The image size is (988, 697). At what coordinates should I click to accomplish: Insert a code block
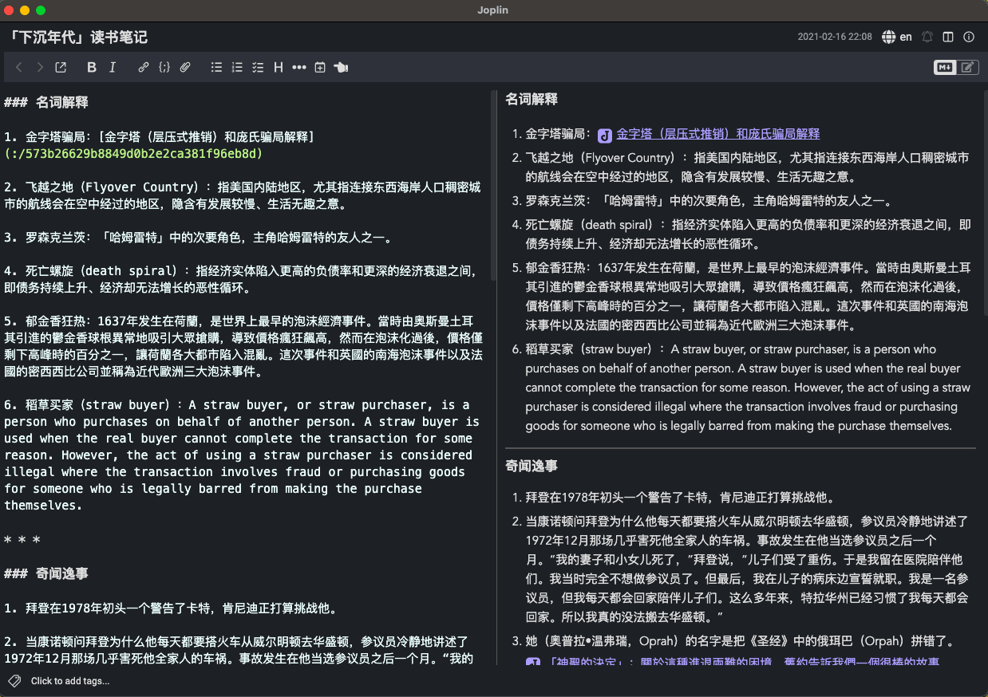point(164,68)
